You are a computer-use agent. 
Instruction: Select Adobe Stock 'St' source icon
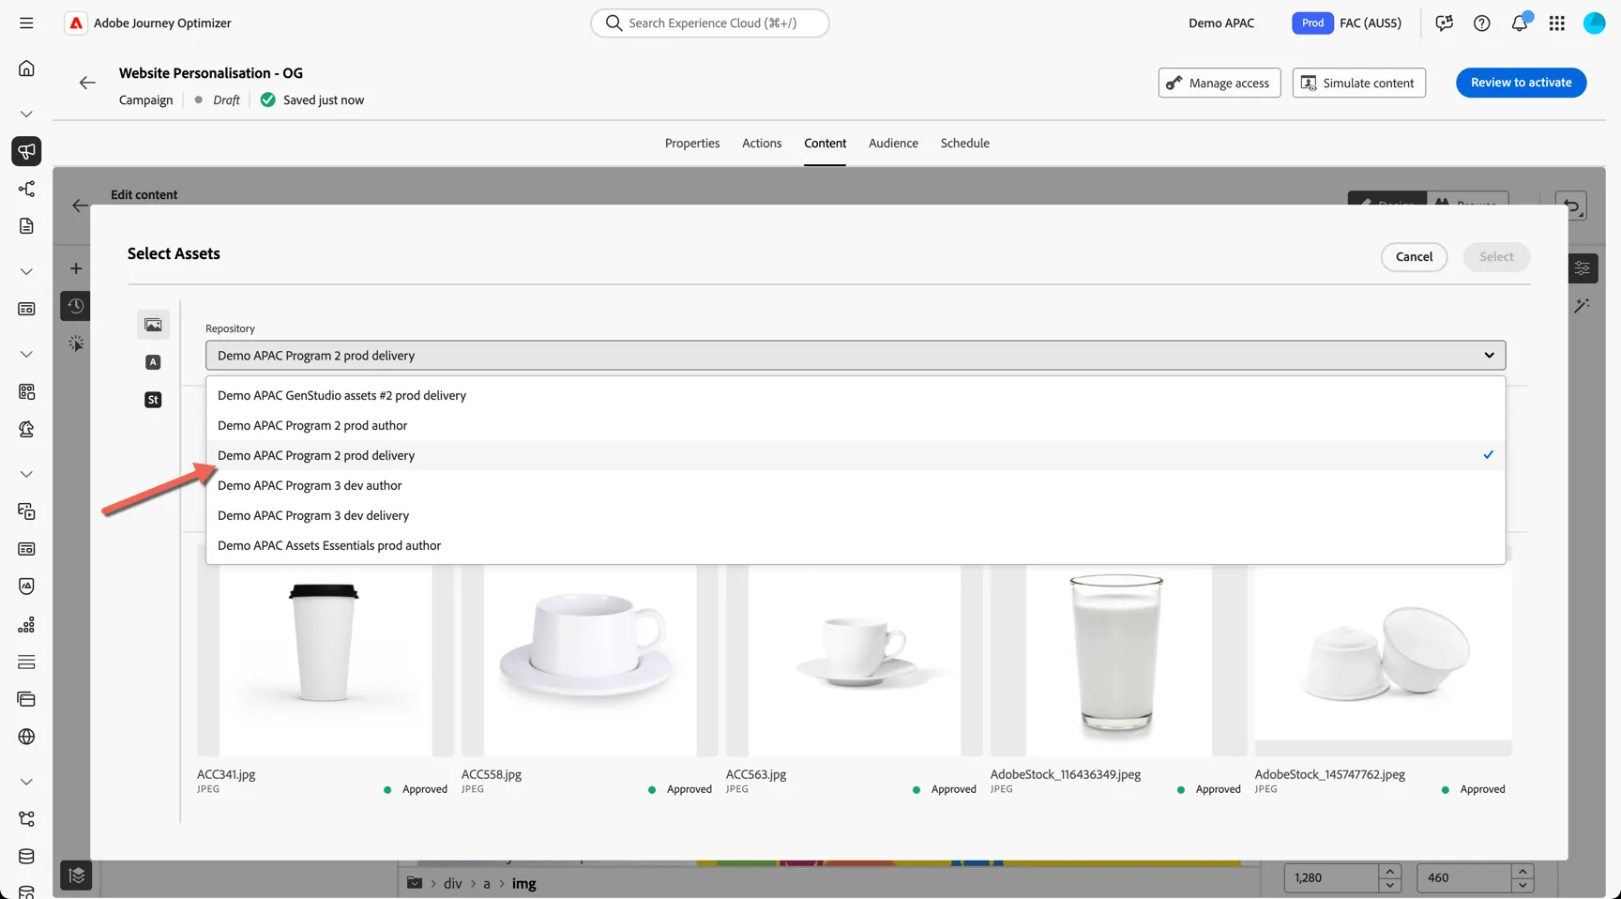(153, 400)
